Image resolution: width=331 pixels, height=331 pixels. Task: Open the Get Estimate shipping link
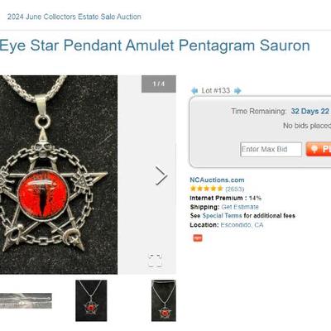click(x=240, y=207)
